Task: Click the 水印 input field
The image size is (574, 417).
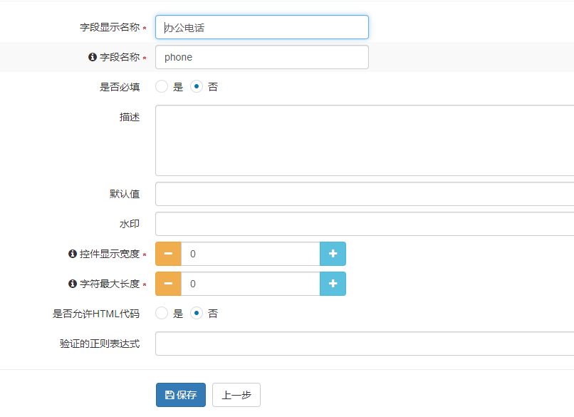Action: [364, 224]
